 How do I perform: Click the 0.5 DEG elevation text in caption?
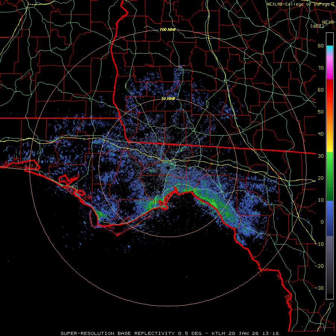(x=190, y=333)
